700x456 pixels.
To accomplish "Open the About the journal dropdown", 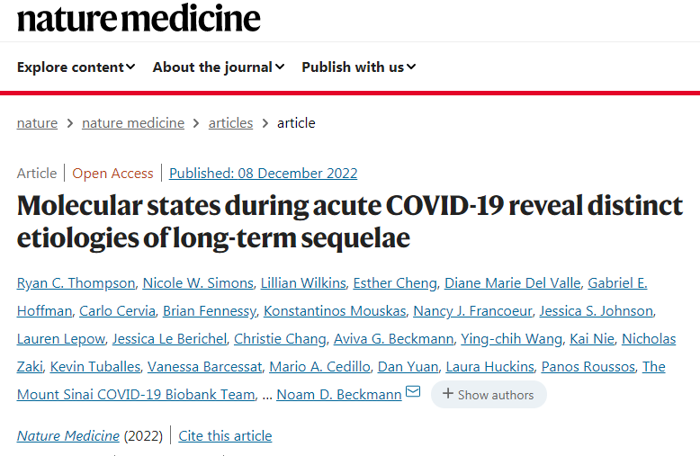I will click(218, 67).
